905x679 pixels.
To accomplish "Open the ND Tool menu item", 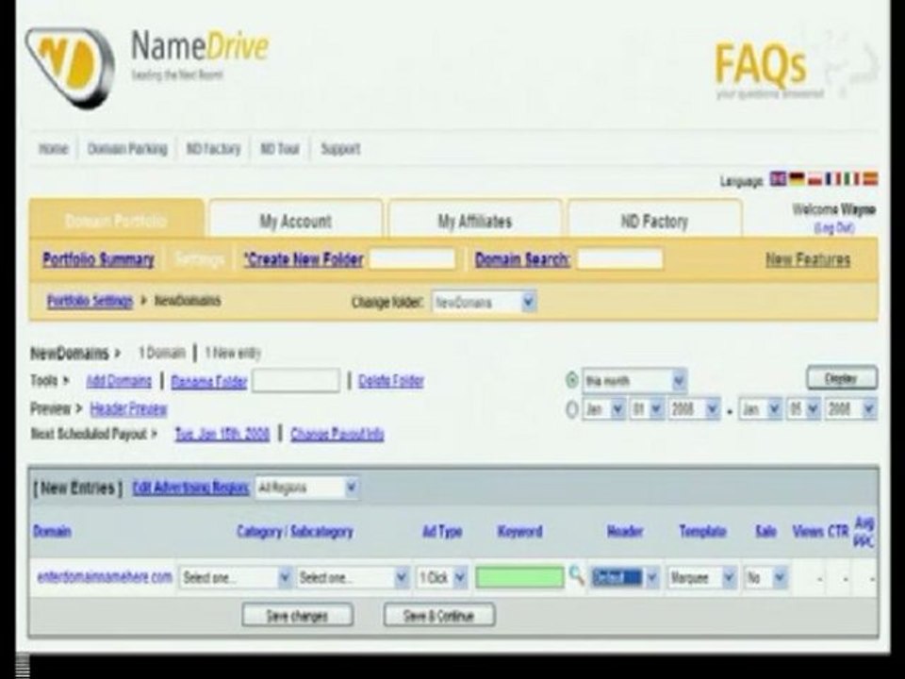I will pyautogui.click(x=279, y=148).
